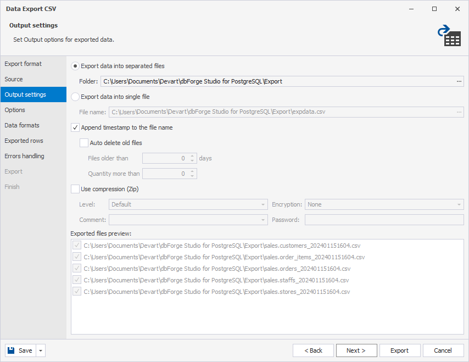Uncheck Append timestamp to the file name
Viewport: 469px width, 362px height.
point(75,127)
